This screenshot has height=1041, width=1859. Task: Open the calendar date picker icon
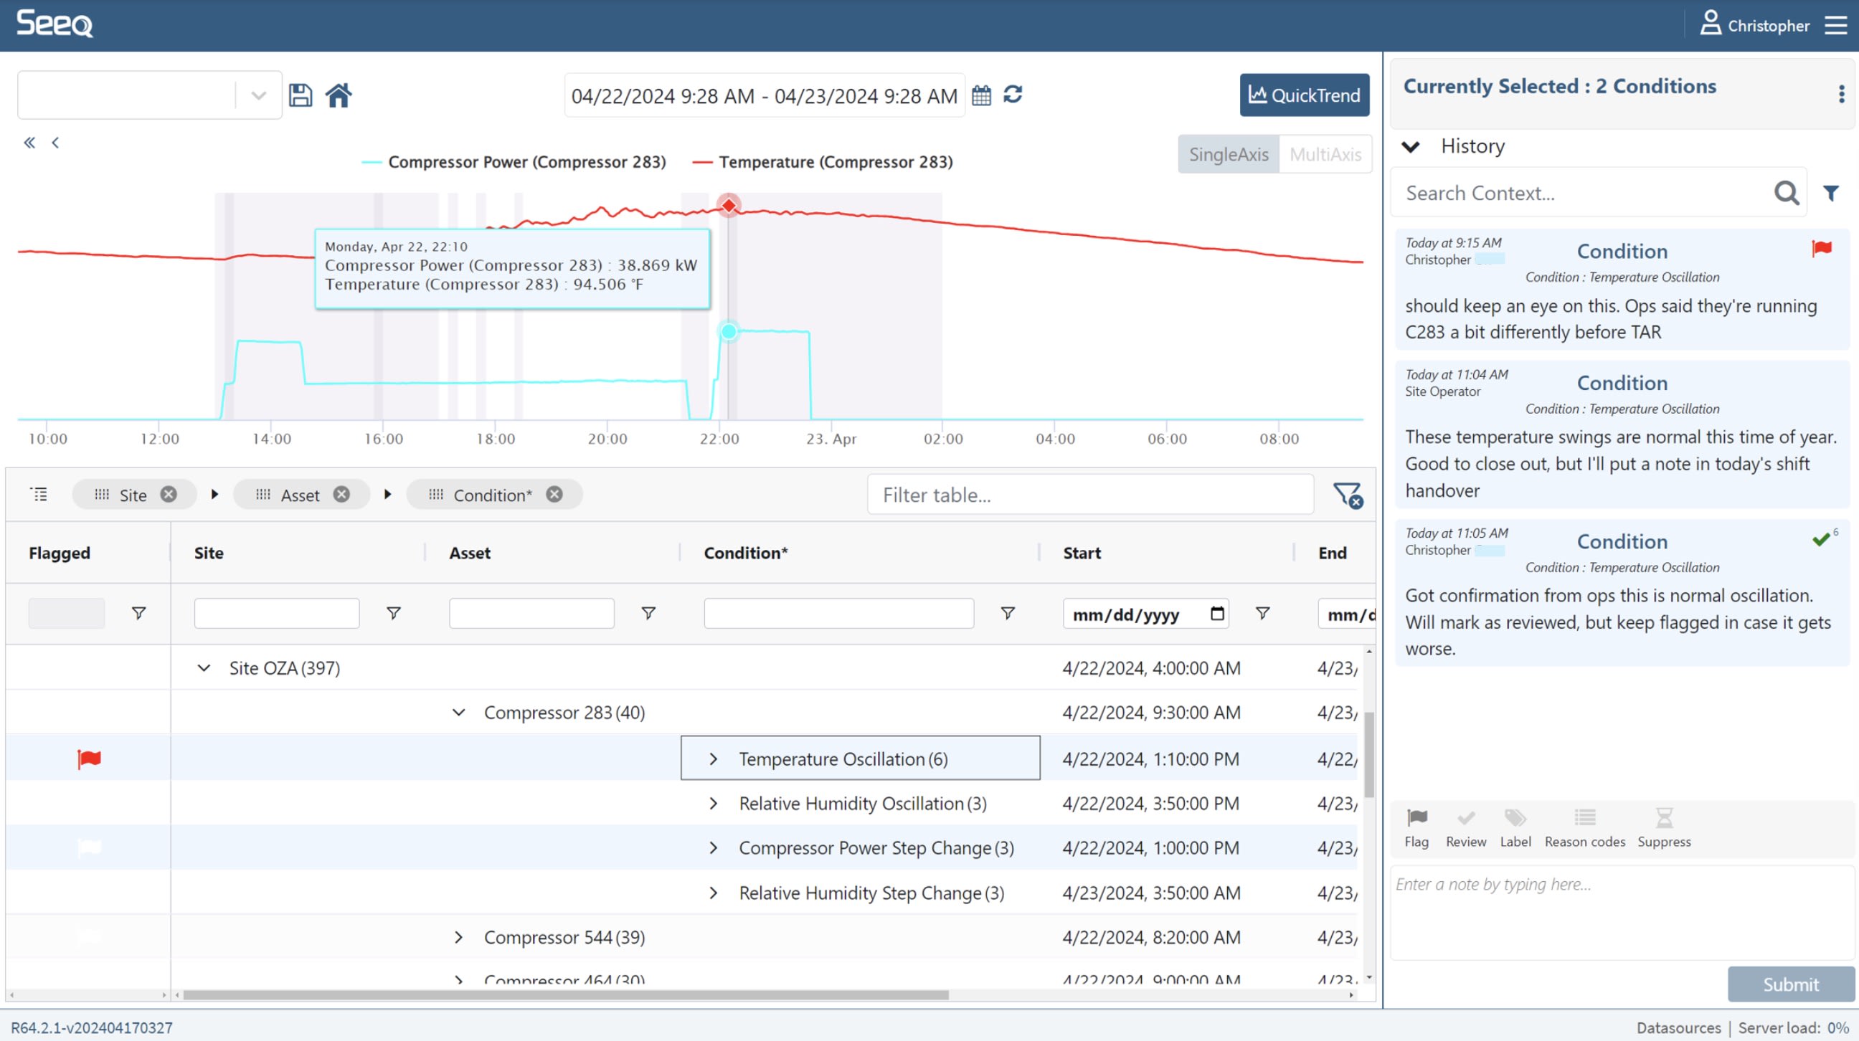pos(980,95)
